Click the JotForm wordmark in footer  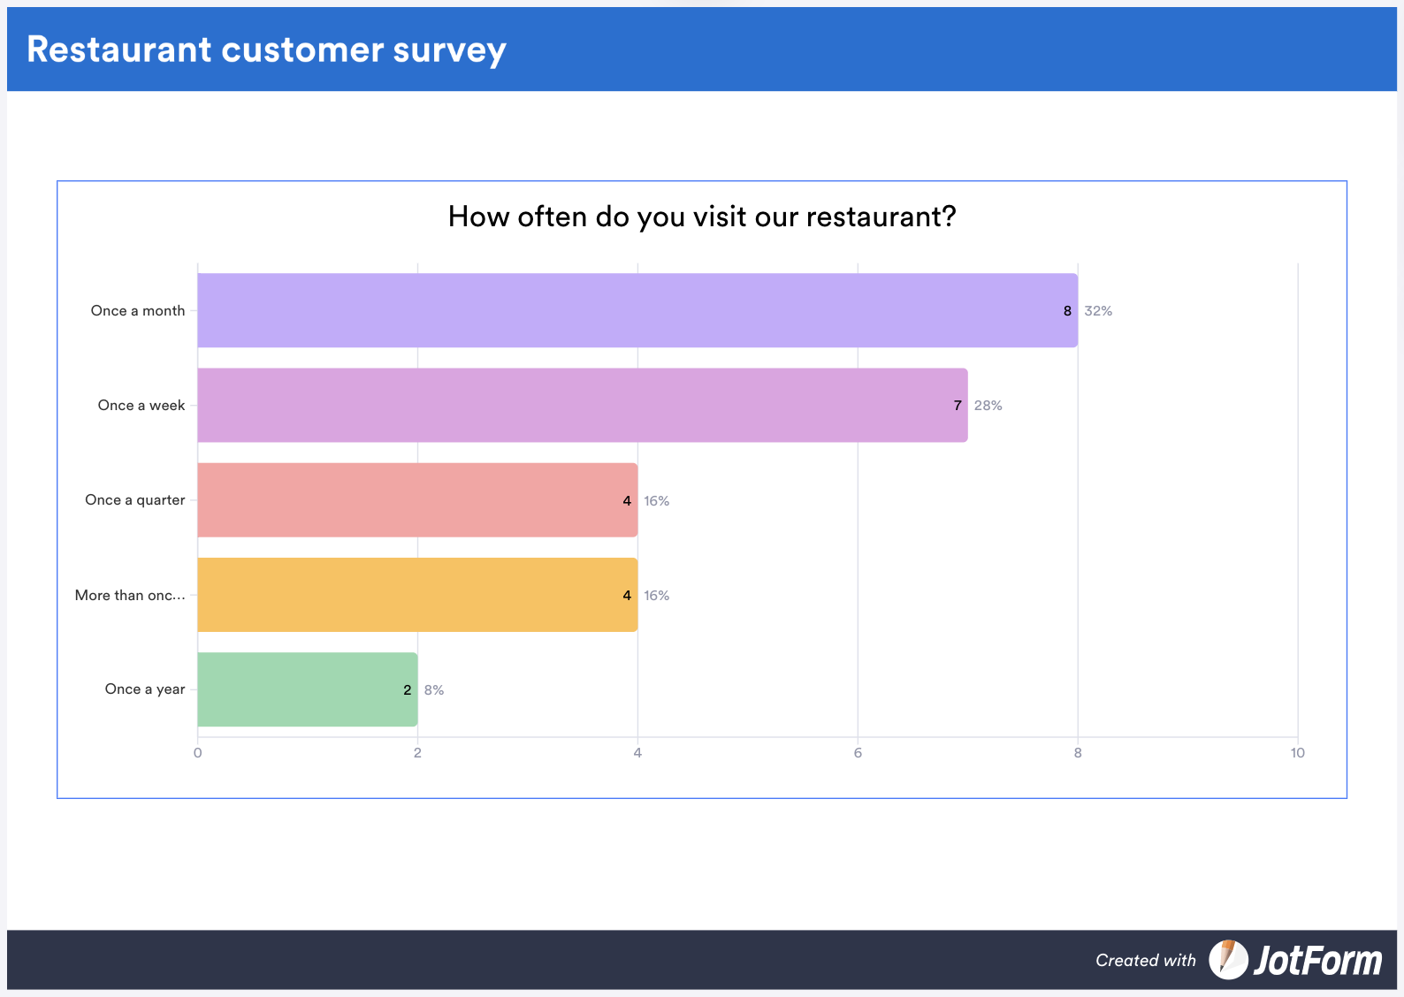click(1317, 961)
